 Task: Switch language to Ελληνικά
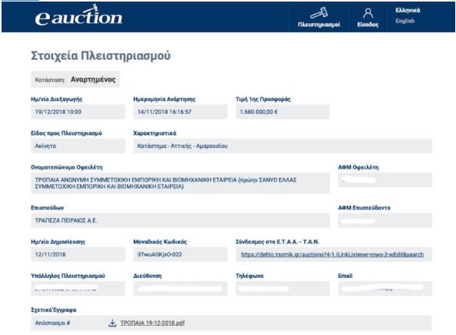(x=408, y=11)
